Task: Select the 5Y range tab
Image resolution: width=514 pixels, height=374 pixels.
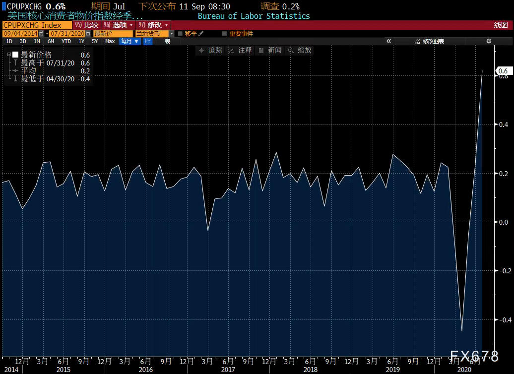Action: click(x=95, y=41)
